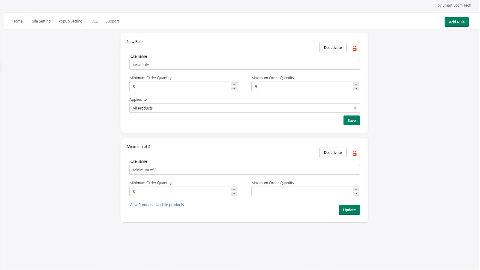Focus the New Rule name field
The width and height of the screenshot is (480, 270).
[244, 65]
